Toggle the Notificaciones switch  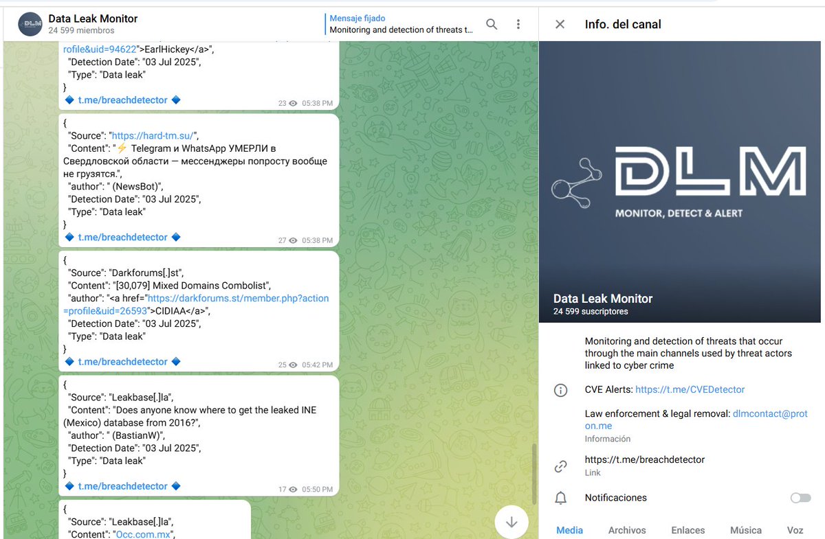pyautogui.click(x=800, y=498)
